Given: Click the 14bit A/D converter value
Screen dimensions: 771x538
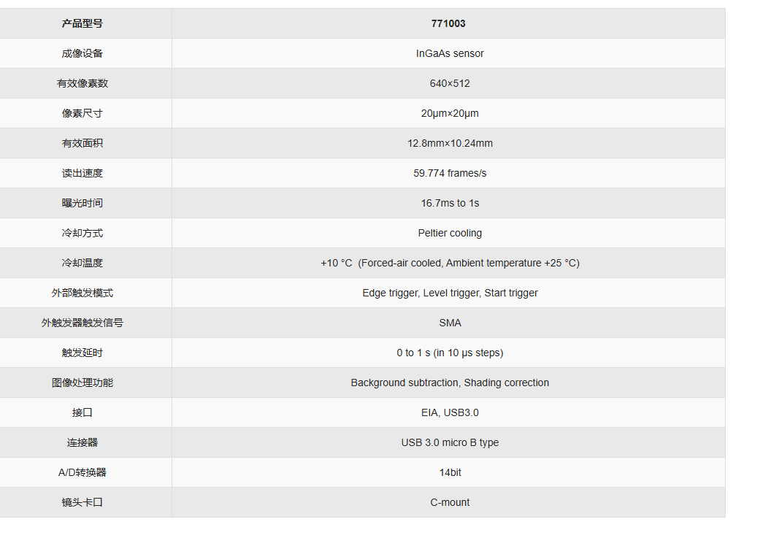Looking at the screenshot, I should (450, 472).
